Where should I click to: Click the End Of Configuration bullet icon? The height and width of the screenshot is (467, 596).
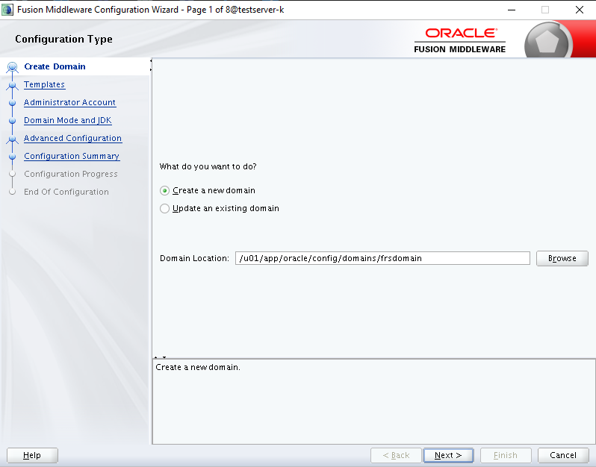pyautogui.click(x=12, y=192)
